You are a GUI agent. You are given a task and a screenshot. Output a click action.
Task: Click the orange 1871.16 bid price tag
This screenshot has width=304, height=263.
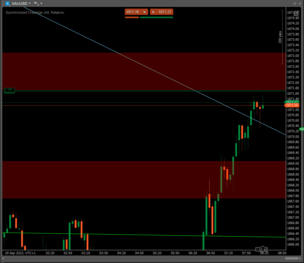[x=292, y=105]
